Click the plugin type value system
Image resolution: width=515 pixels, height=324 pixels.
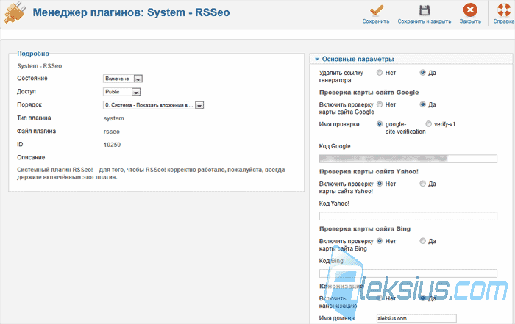tap(113, 118)
